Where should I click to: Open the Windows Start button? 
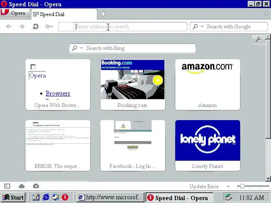point(13,198)
